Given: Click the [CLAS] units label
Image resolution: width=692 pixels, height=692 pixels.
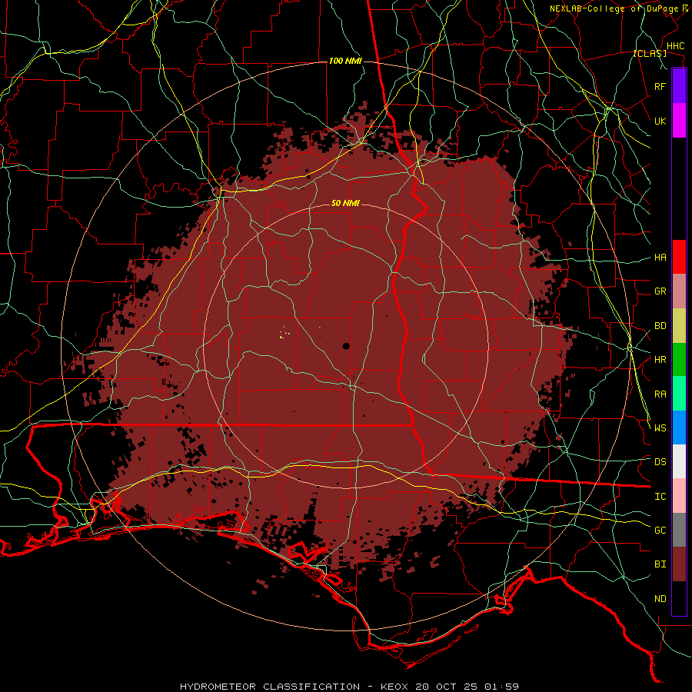Looking at the screenshot, I should (x=650, y=53).
